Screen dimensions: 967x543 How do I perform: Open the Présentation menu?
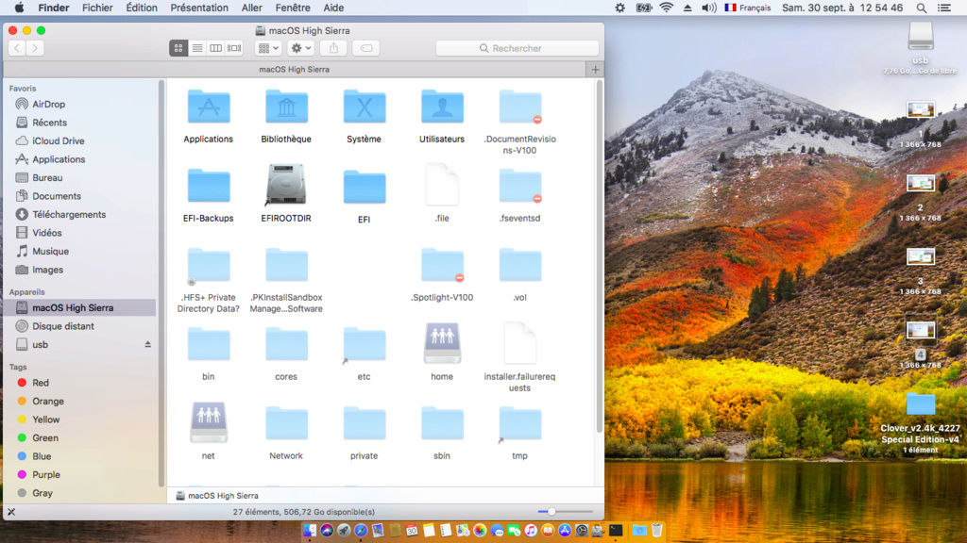coord(199,8)
